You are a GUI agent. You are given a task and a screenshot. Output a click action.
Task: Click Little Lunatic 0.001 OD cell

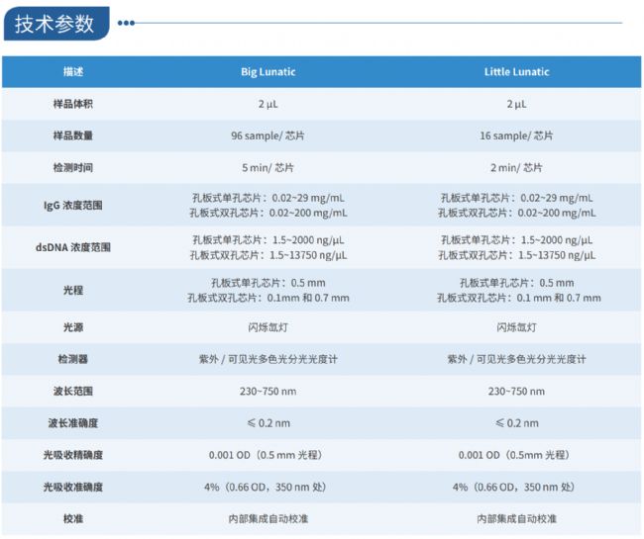(514, 455)
